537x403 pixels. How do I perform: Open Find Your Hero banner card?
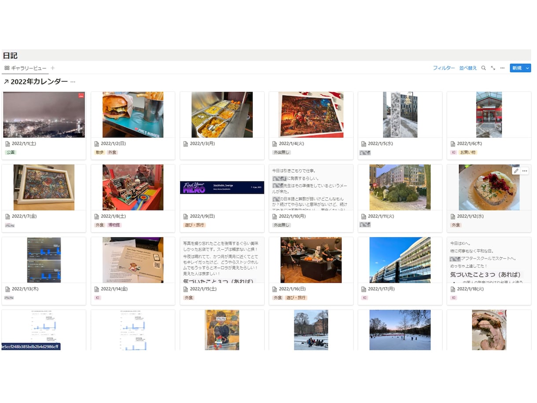[x=222, y=187]
